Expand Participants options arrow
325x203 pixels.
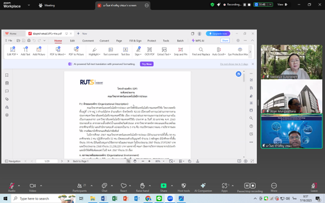tap(92, 186)
